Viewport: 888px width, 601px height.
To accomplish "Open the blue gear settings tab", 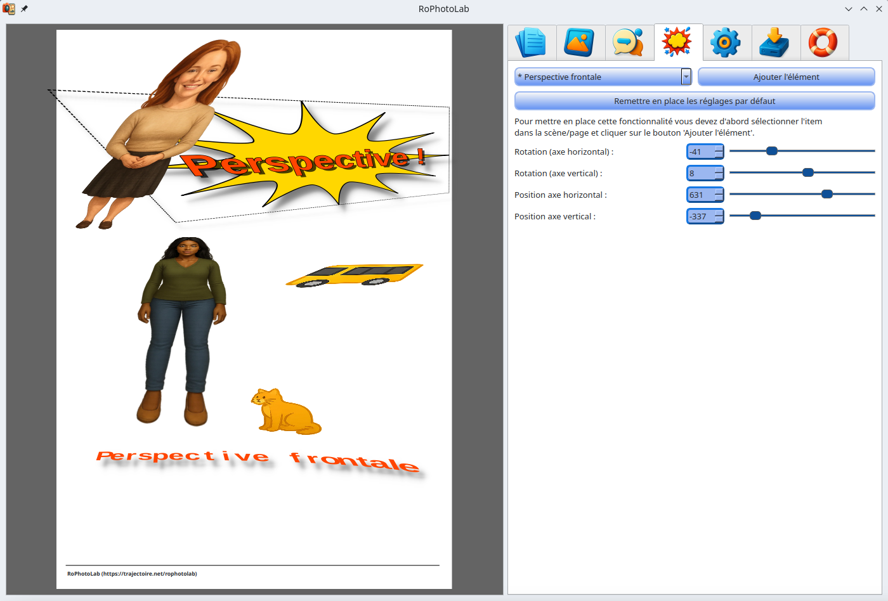I will (x=726, y=42).
